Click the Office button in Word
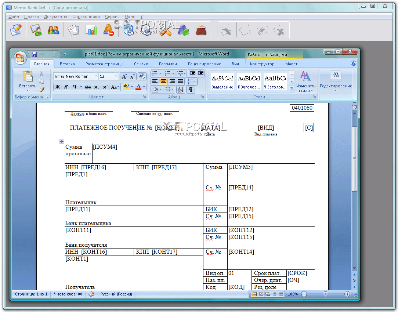Viewport: 398px width, 312px height. point(20,58)
